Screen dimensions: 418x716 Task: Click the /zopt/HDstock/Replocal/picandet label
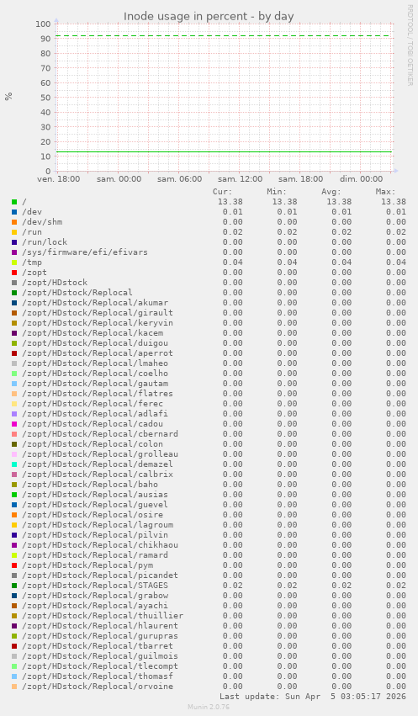point(100,575)
